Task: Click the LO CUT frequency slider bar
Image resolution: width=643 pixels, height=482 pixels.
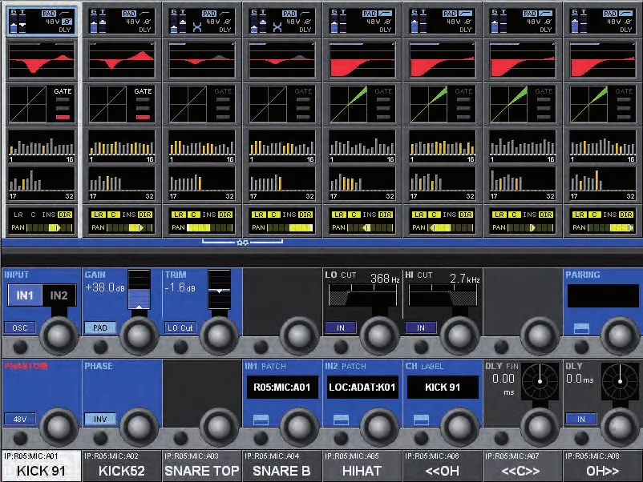Action: click(x=362, y=295)
